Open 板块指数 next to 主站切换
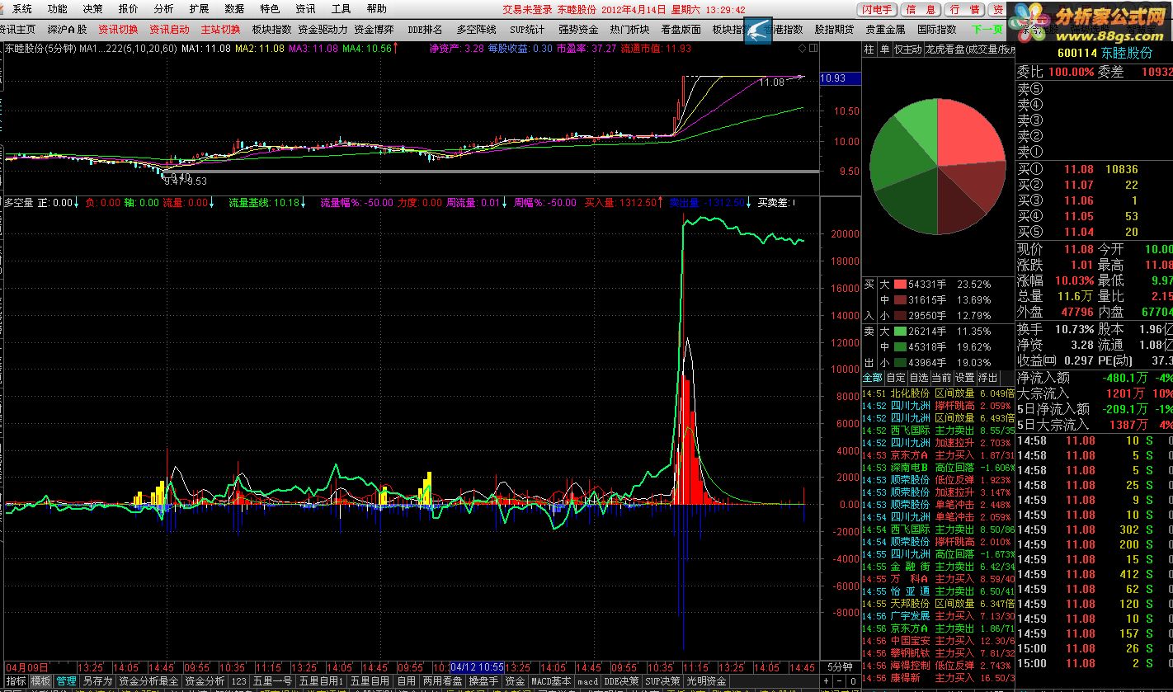1173x692 pixels. pos(271,29)
